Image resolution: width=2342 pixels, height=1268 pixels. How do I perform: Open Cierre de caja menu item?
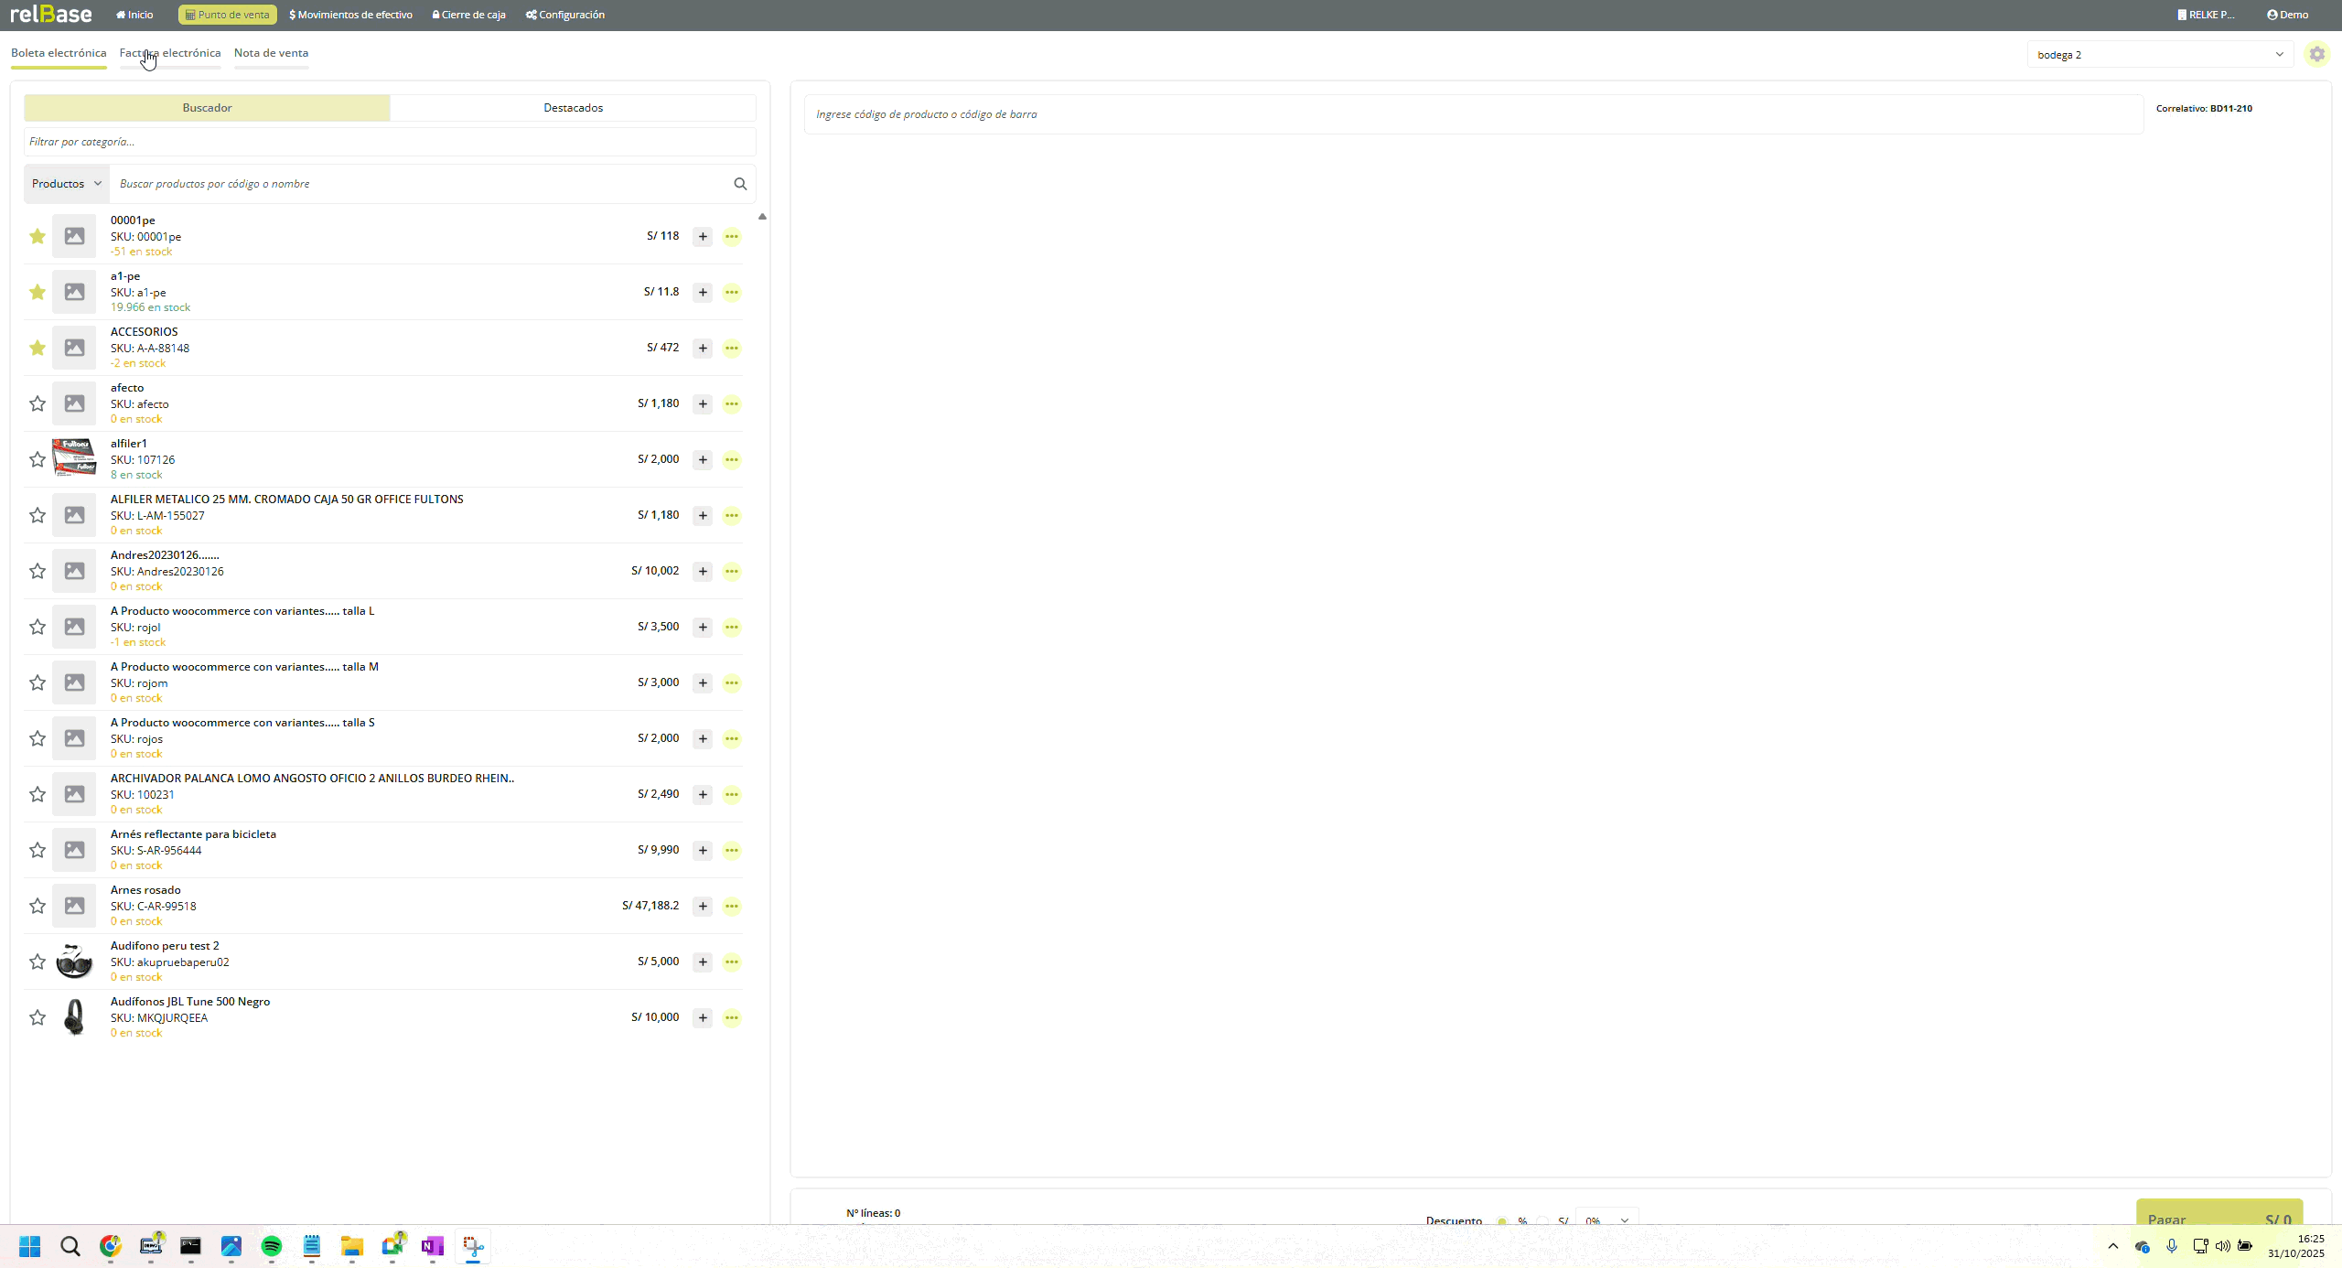coord(468,15)
